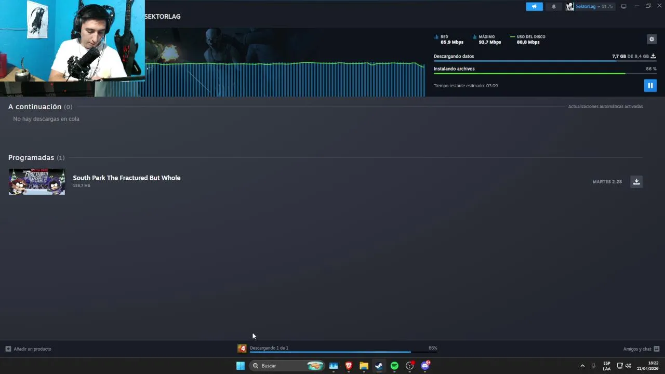Open the ESP LAA language switcher

click(x=607, y=366)
